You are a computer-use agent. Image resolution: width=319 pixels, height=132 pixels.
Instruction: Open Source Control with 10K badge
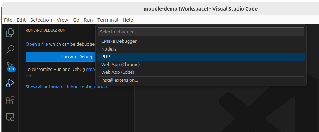tap(10, 67)
